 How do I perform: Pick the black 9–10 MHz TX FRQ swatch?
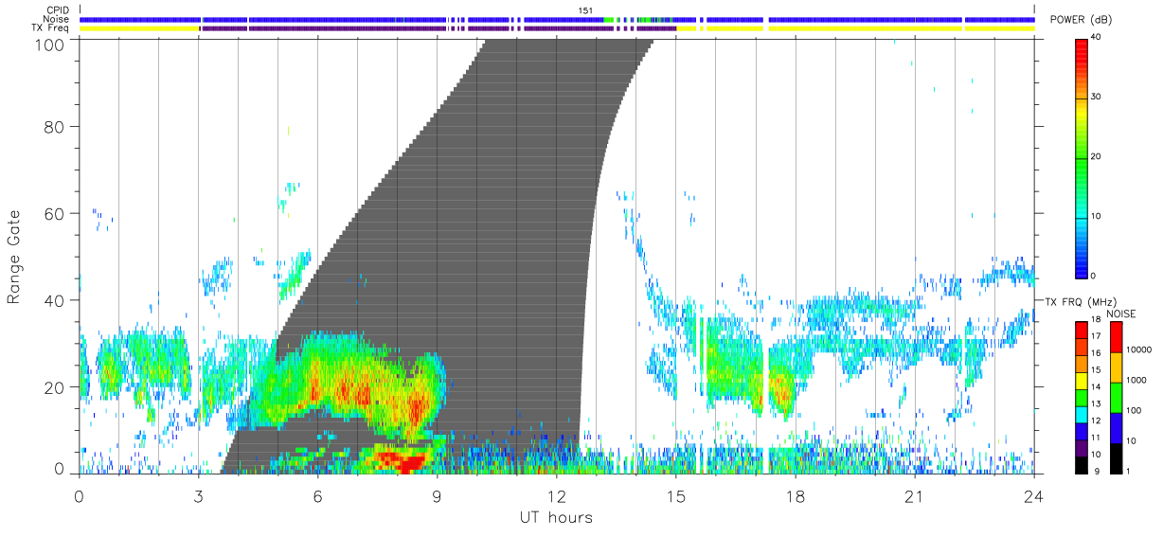(x=1082, y=464)
